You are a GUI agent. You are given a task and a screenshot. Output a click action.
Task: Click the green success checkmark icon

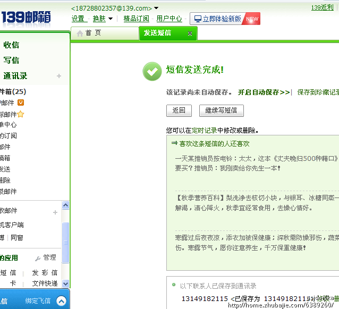(x=152, y=72)
